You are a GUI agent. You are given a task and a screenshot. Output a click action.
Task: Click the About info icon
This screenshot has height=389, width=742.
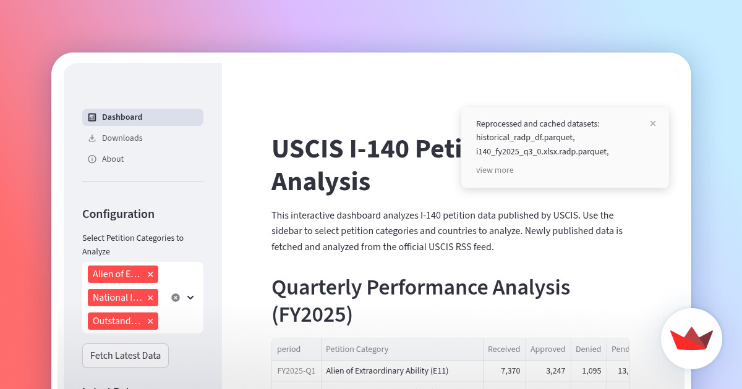(92, 159)
